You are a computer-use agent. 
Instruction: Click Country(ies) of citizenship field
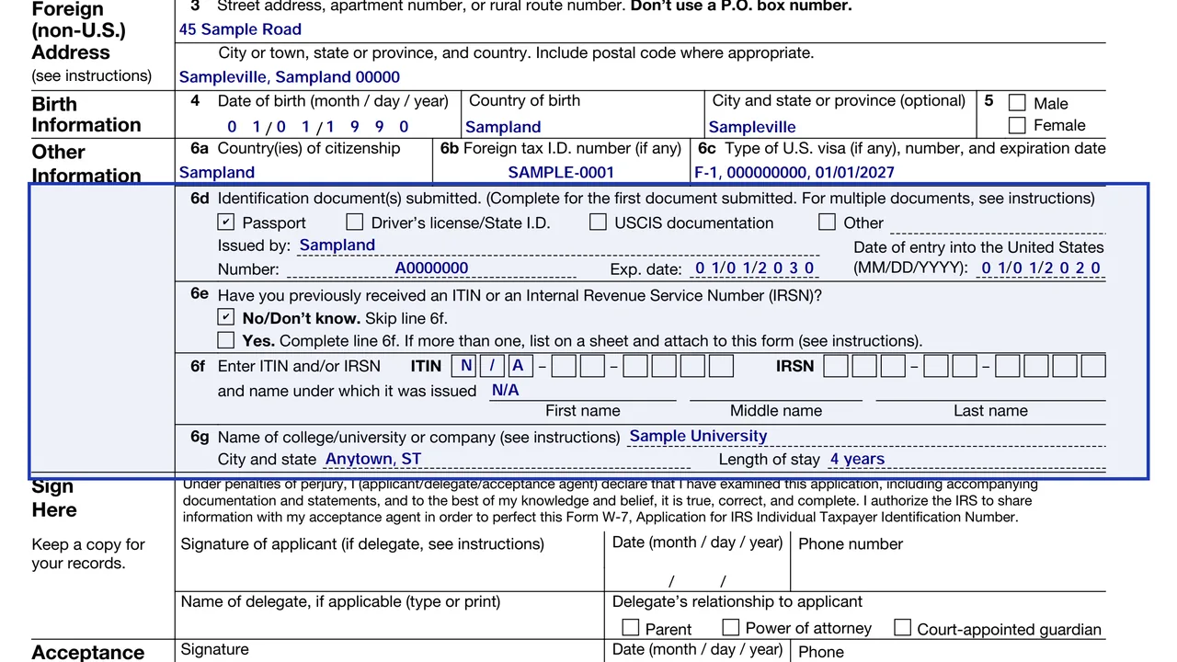pyautogui.click(x=304, y=172)
